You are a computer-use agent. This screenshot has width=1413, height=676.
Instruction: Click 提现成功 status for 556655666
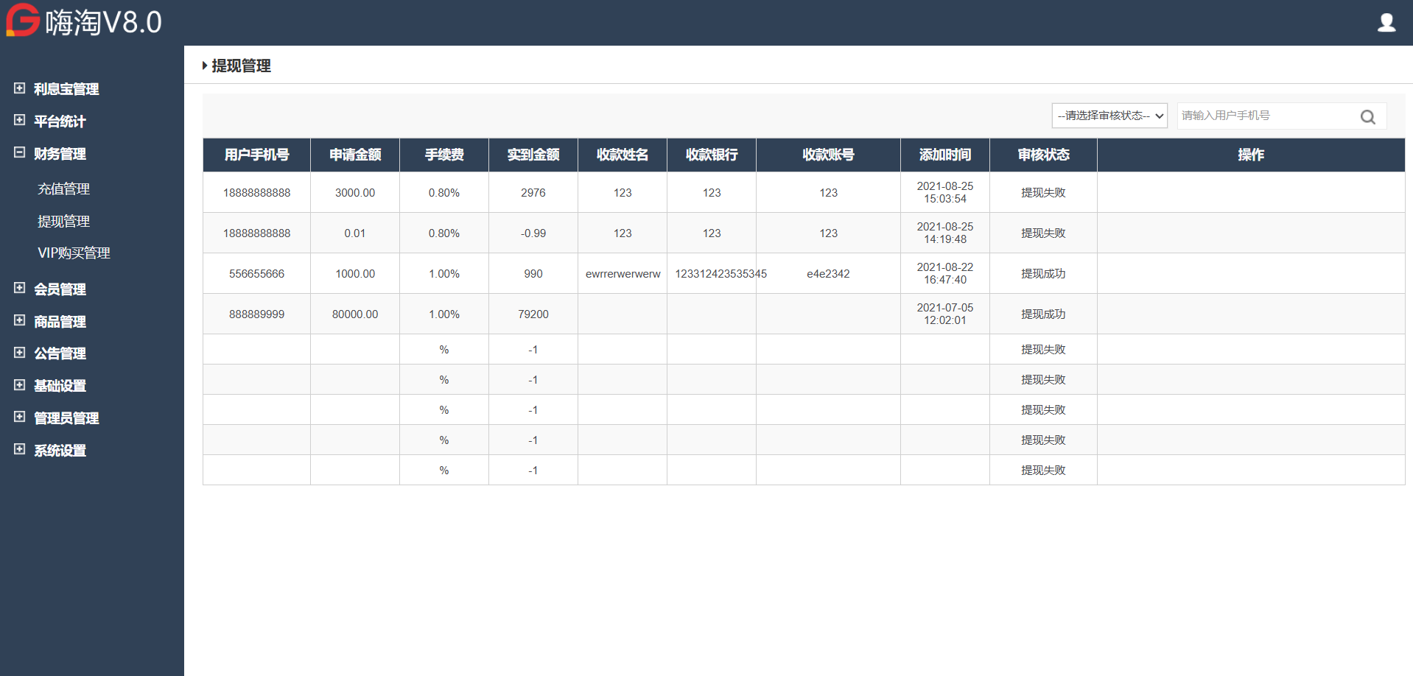pyautogui.click(x=1043, y=274)
